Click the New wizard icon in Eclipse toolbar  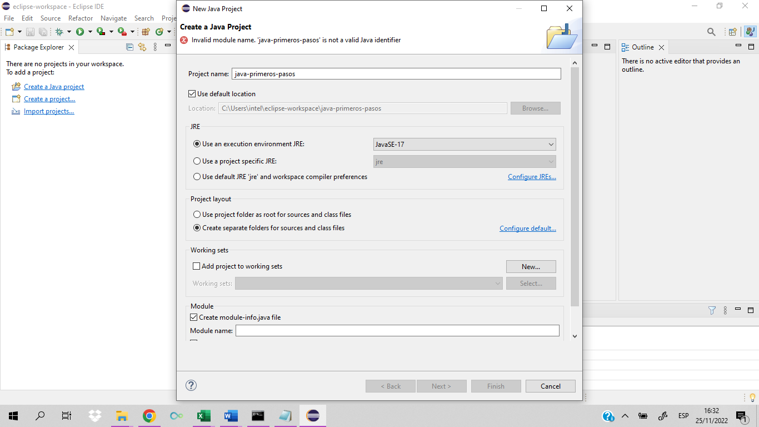pyautogui.click(x=9, y=32)
